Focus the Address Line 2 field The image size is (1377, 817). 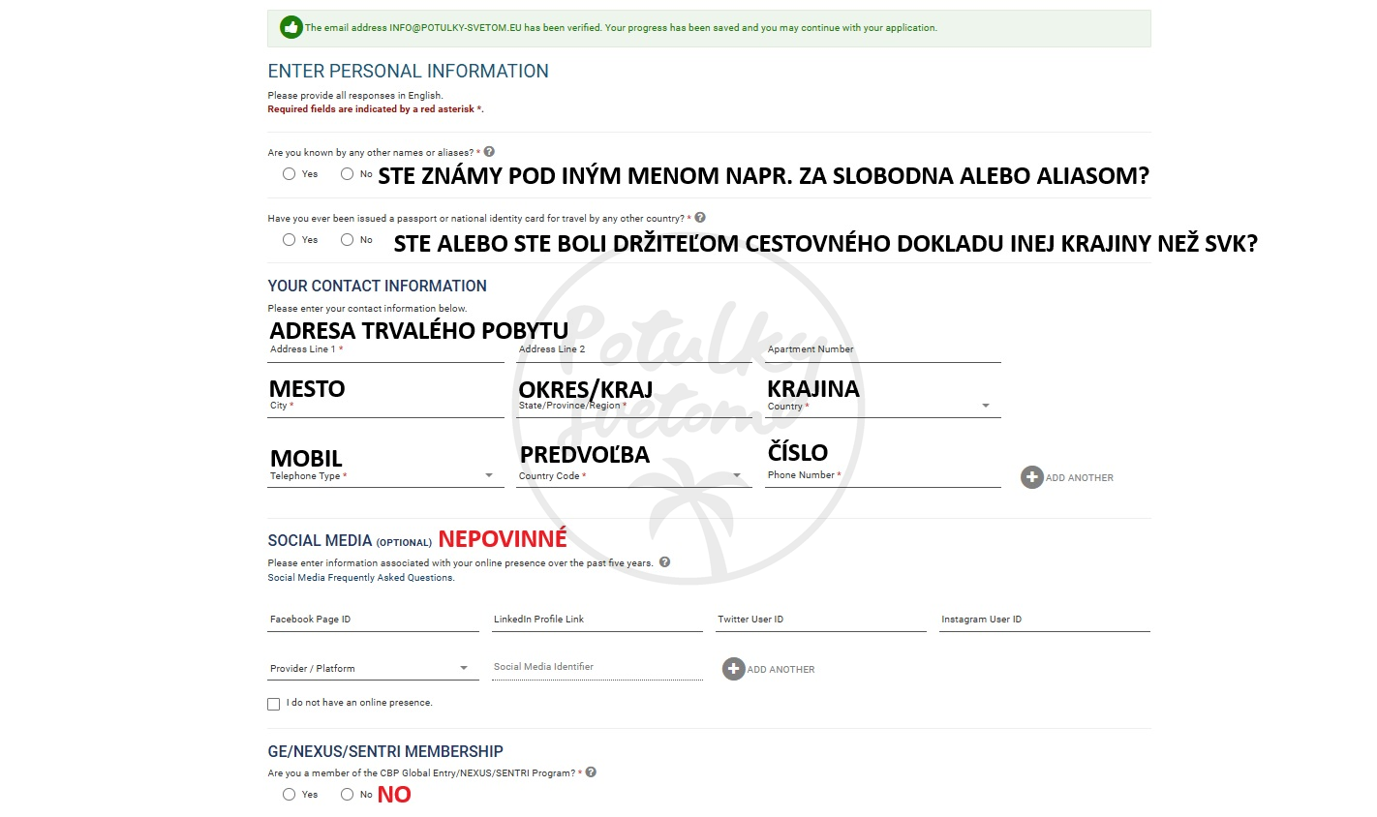[x=633, y=350]
